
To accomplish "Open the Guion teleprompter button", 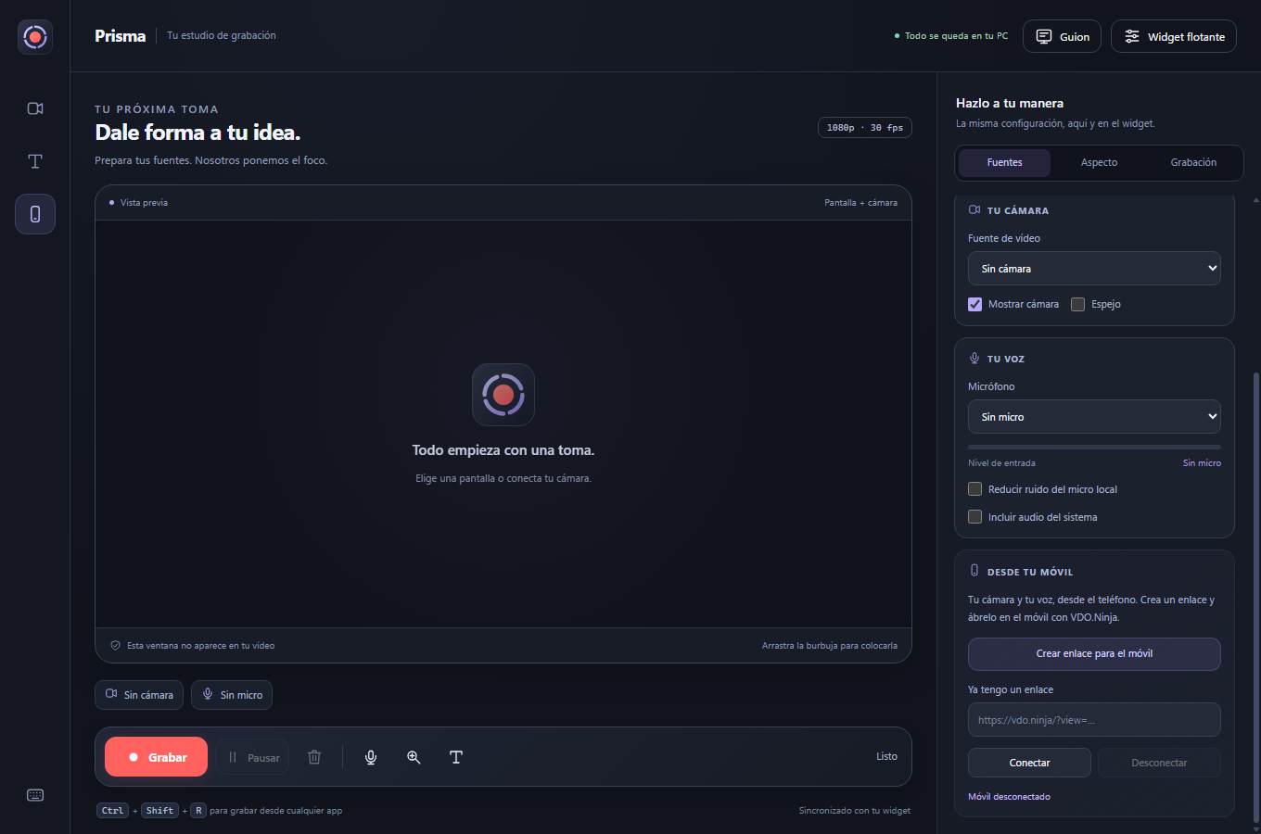I will tap(1063, 36).
